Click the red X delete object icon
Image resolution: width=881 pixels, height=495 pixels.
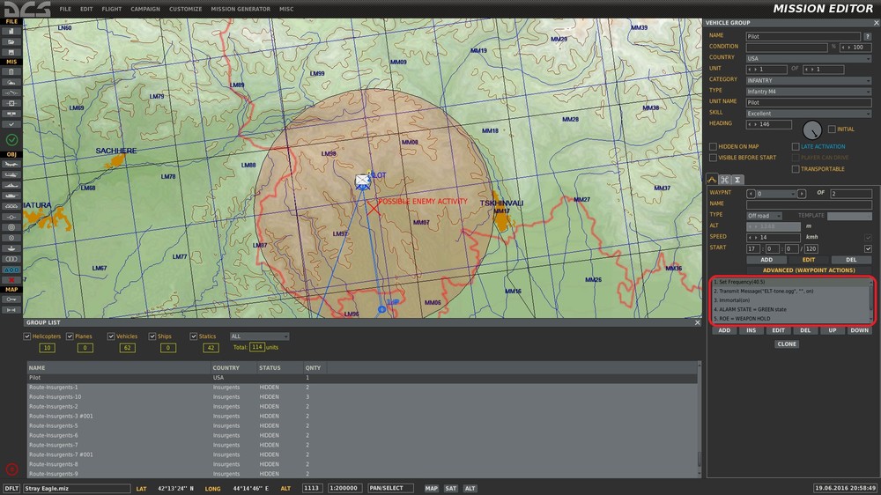(11, 279)
